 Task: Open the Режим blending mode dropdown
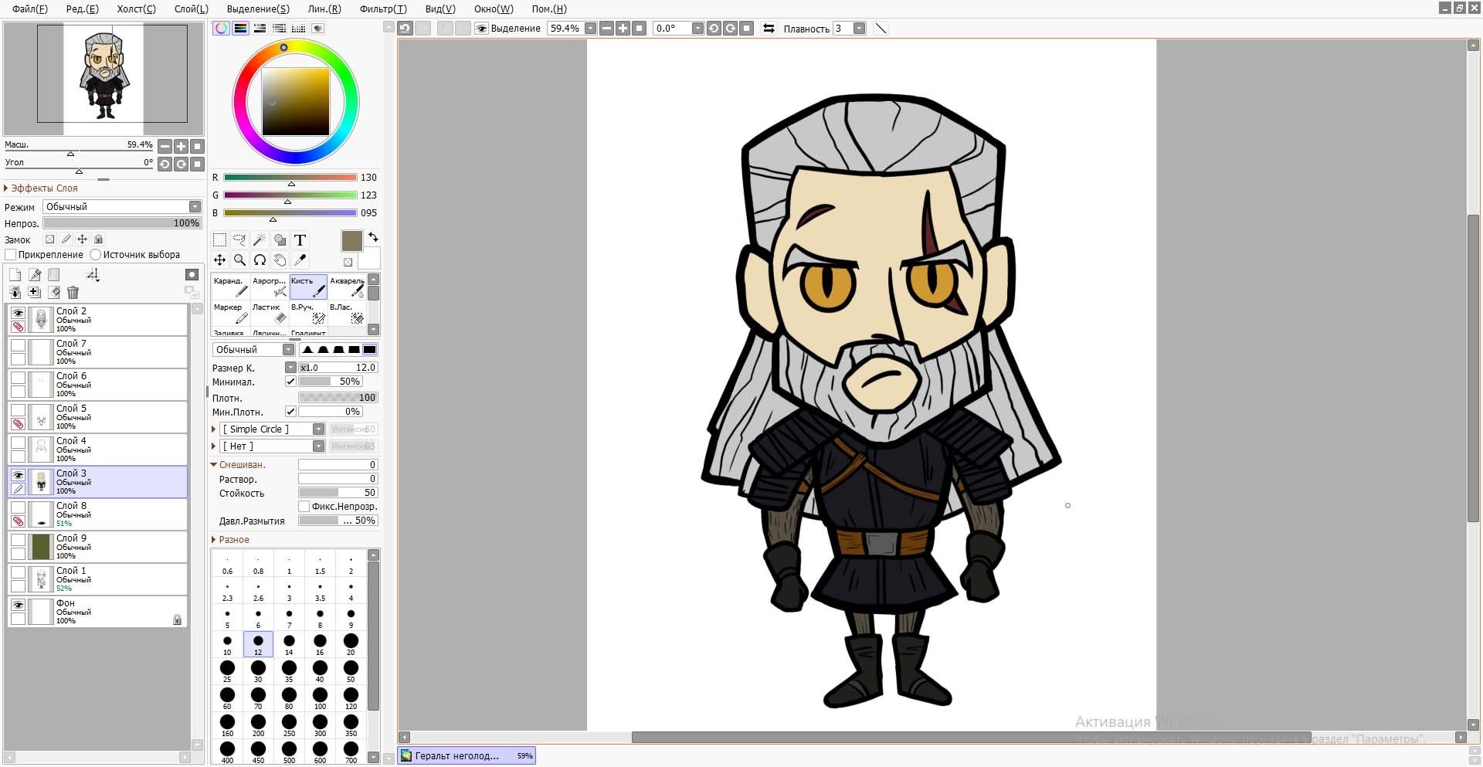[122, 206]
